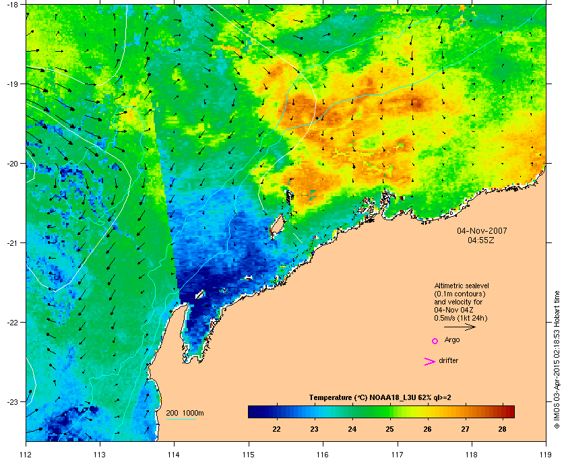This screenshot has height=458, width=566.
Task: Click the cyan 200 1000m isobath legend line
Action: tap(181, 419)
